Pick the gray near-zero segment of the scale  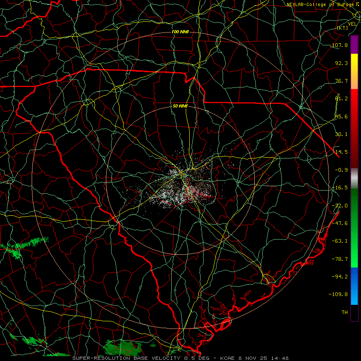click(354, 177)
